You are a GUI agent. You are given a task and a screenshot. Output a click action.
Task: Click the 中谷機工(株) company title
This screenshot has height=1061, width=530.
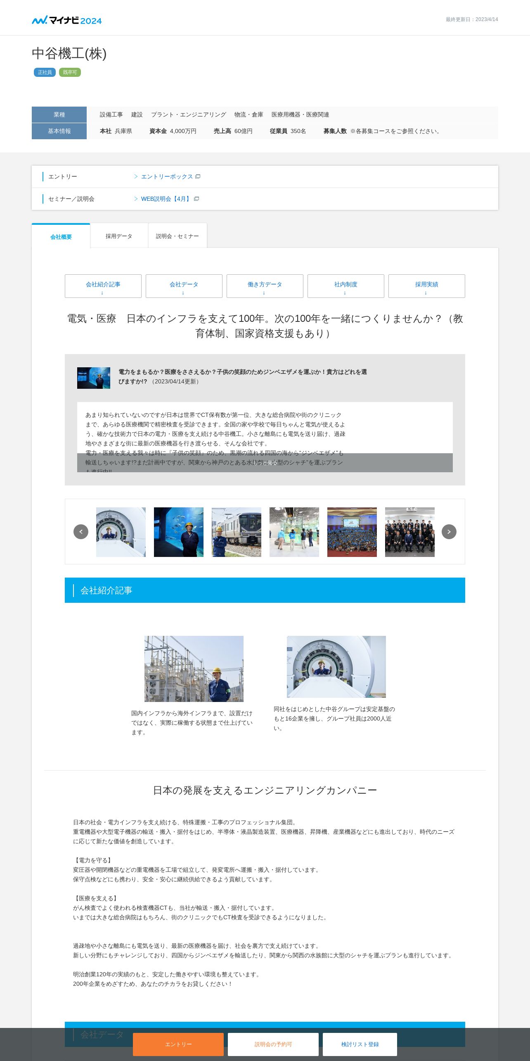69,54
